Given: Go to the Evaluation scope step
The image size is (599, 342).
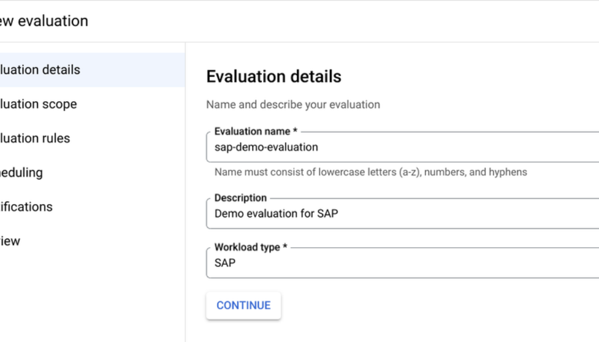Looking at the screenshot, I should (38, 104).
